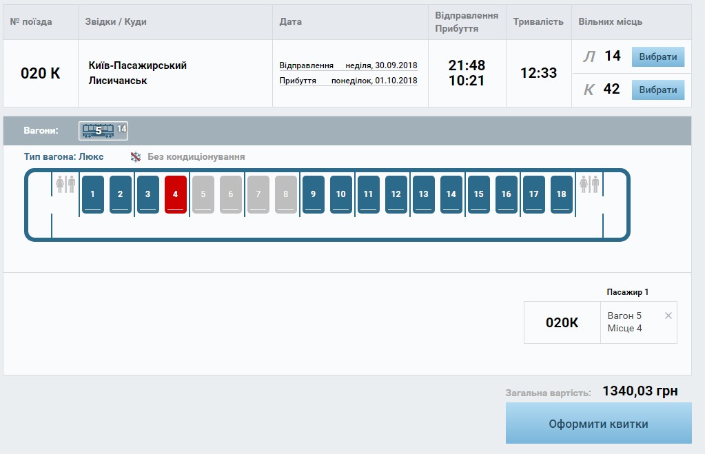Pick seat 18 at wagon end
The height and width of the screenshot is (454, 705).
coord(561,194)
